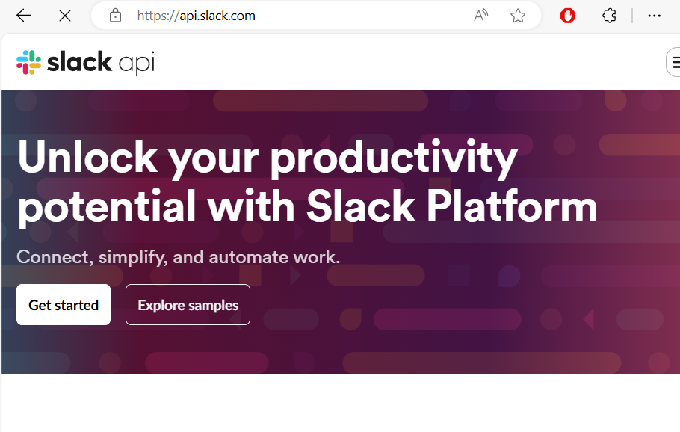The width and height of the screenshot is (680, 432).
Task: Click the word "api" in the logo
Action: tap(136, 64)
